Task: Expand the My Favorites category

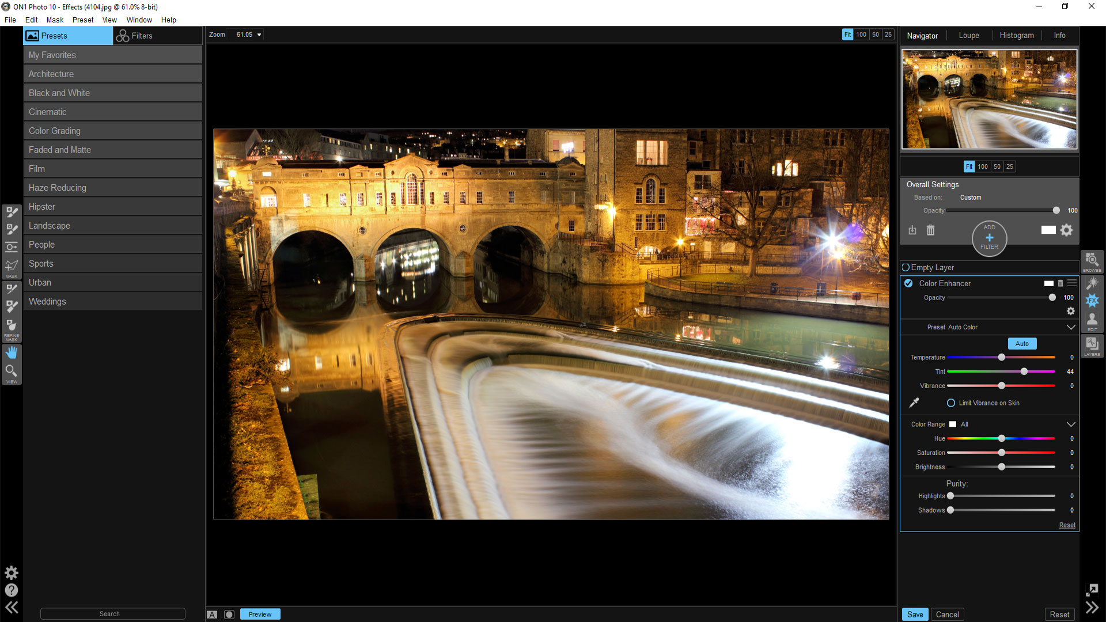Action: tap(113, 55)
